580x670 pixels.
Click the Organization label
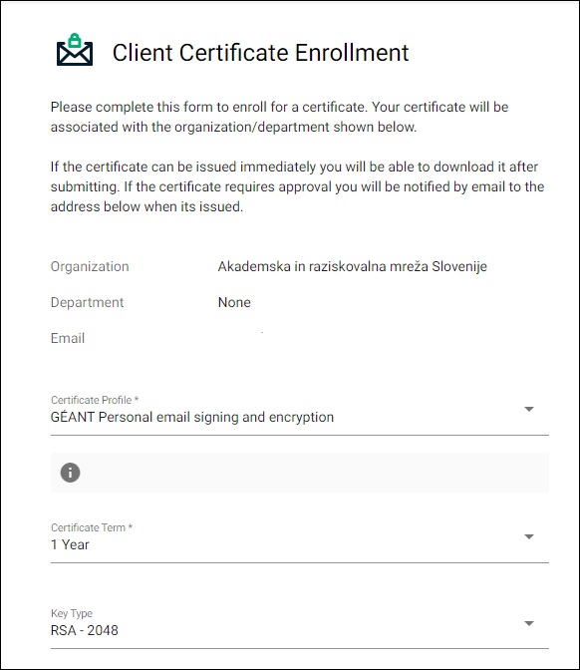[90, 266]
